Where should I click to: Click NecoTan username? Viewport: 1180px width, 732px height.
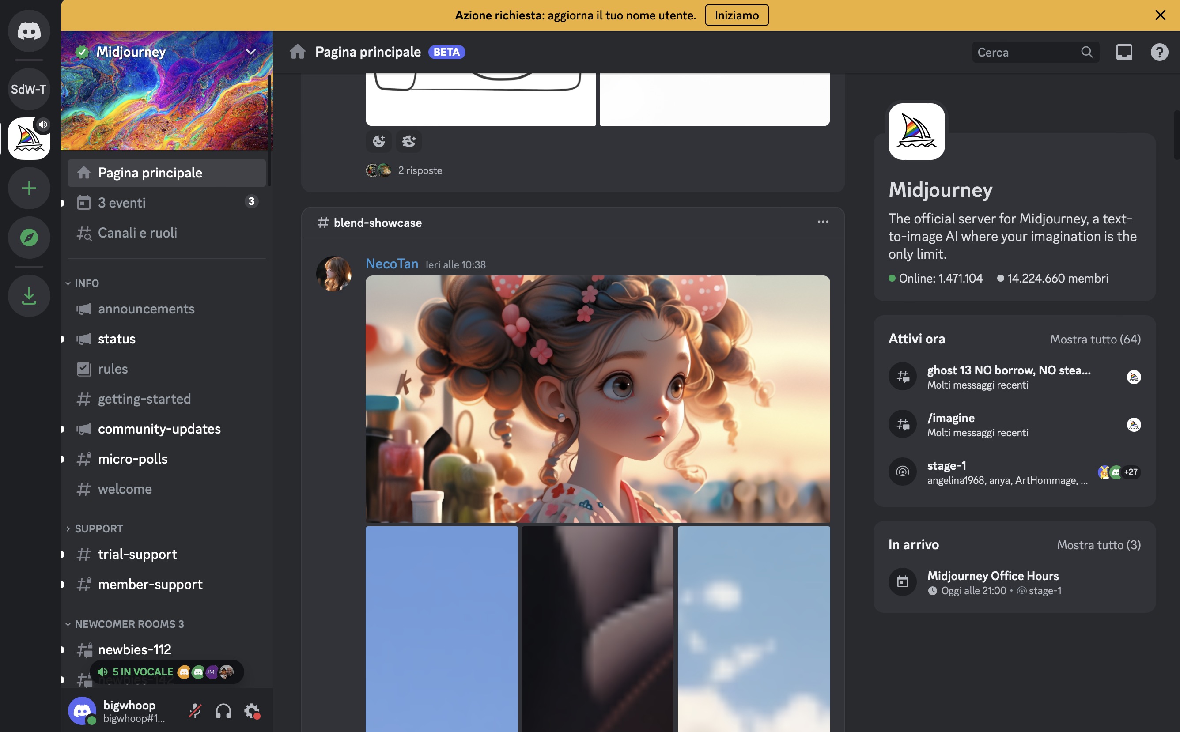392,264
